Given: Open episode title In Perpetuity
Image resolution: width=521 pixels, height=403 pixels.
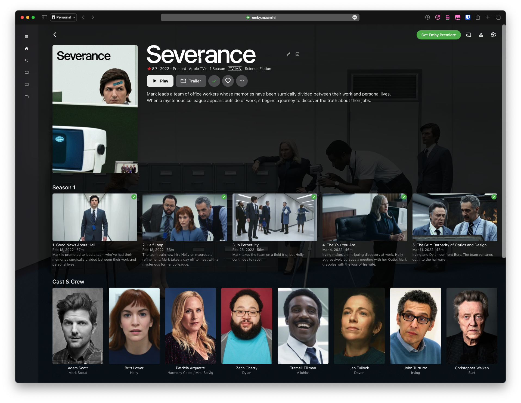Looking at the screenshot, I should coord(246,245).
